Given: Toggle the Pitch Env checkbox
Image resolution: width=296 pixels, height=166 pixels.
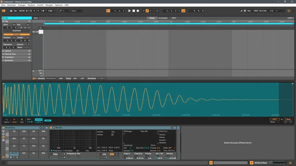Looking at the screenshot, I should click(x=158, y=131).
